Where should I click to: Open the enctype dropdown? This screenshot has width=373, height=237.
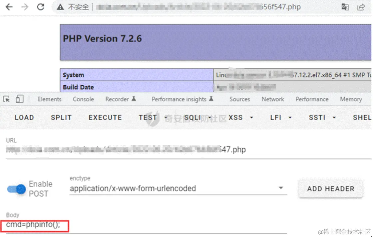click(178, 189)
